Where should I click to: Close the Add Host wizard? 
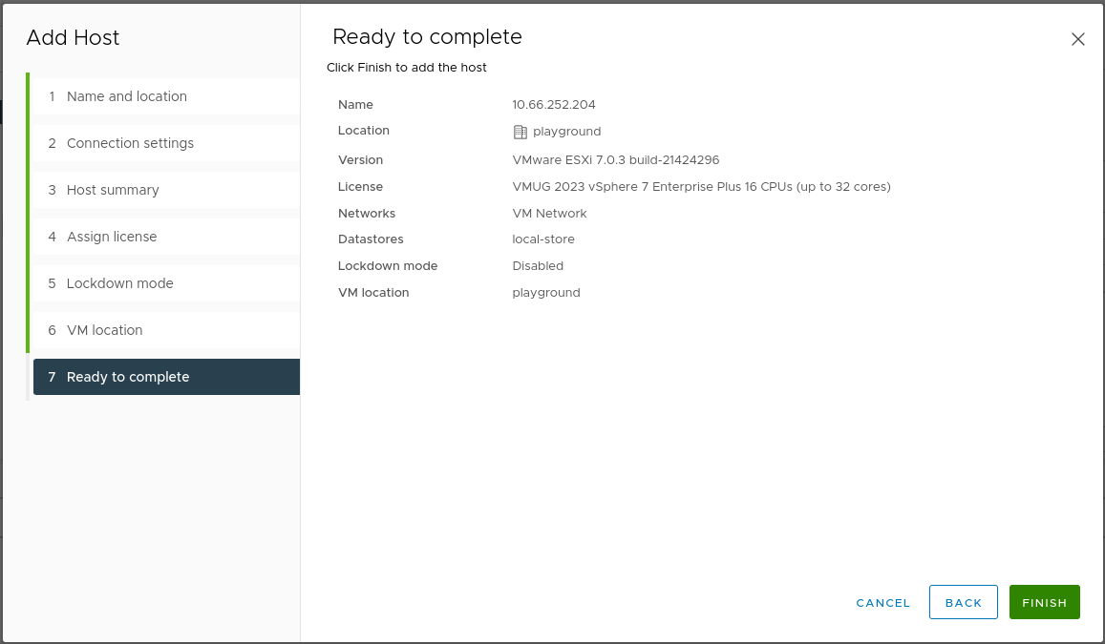[x=1077, y=39]
